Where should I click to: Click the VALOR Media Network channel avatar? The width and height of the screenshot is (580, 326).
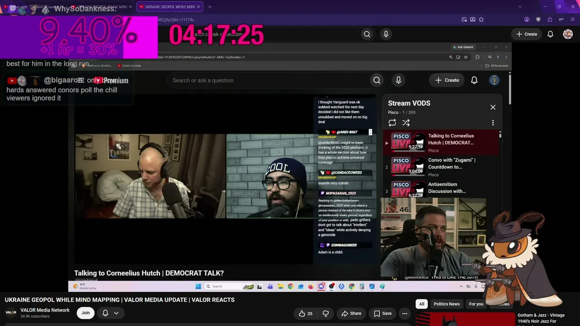[11, 313]
